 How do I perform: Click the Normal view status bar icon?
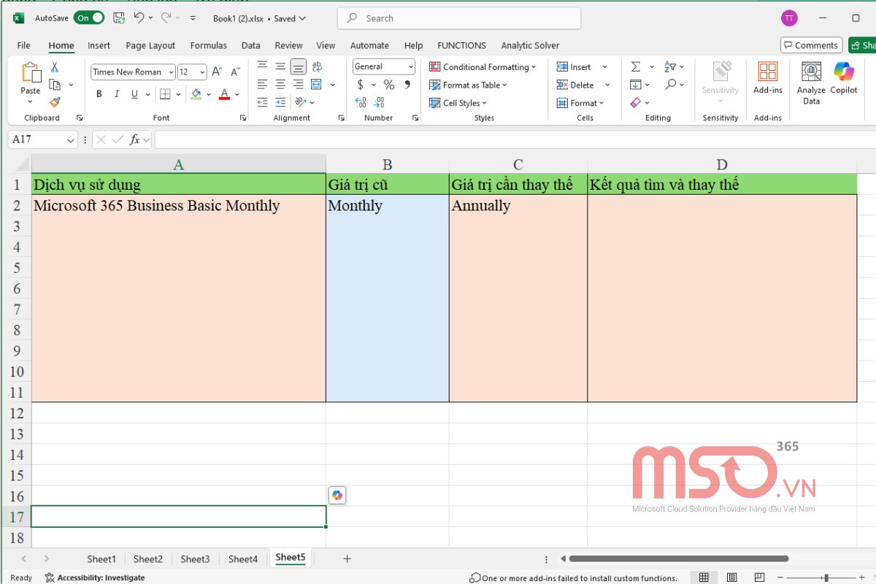pos(704,577)
